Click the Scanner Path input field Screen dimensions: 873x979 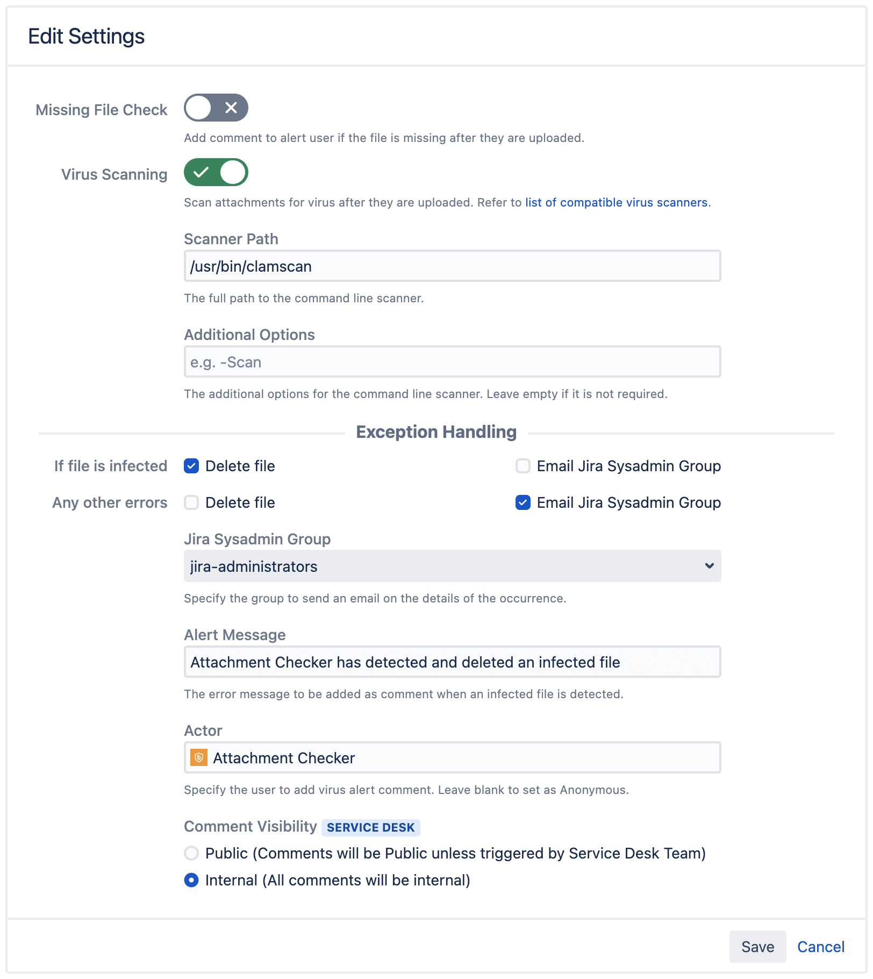(453, 265)
